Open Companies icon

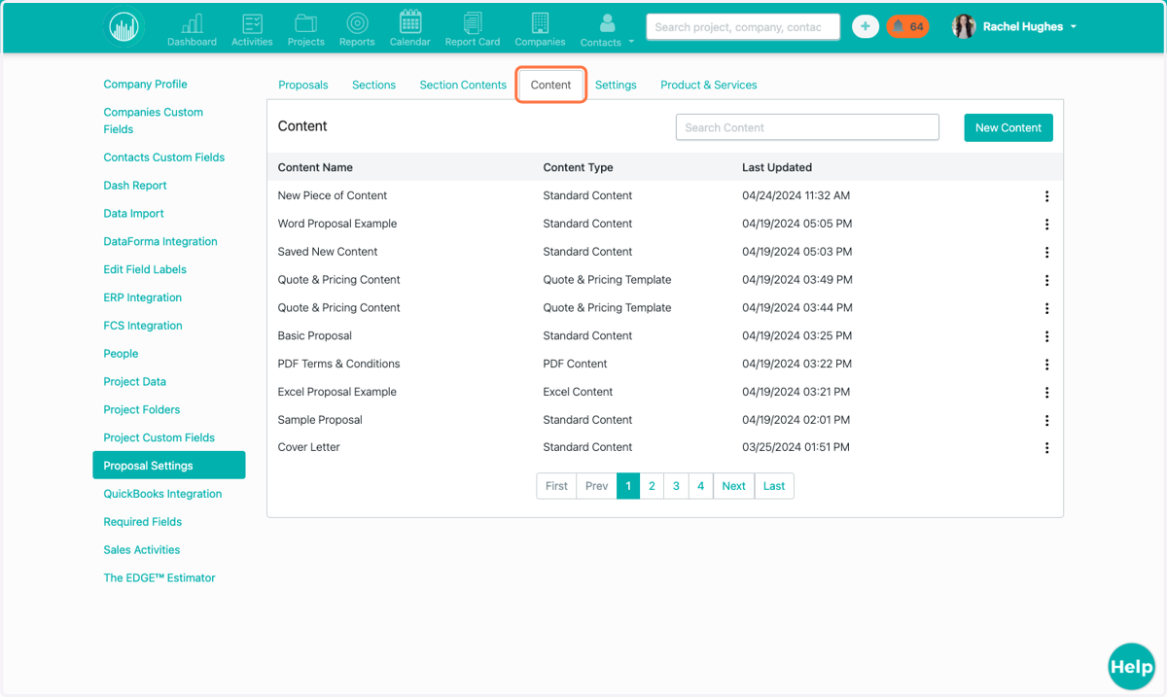pos(540,29)
